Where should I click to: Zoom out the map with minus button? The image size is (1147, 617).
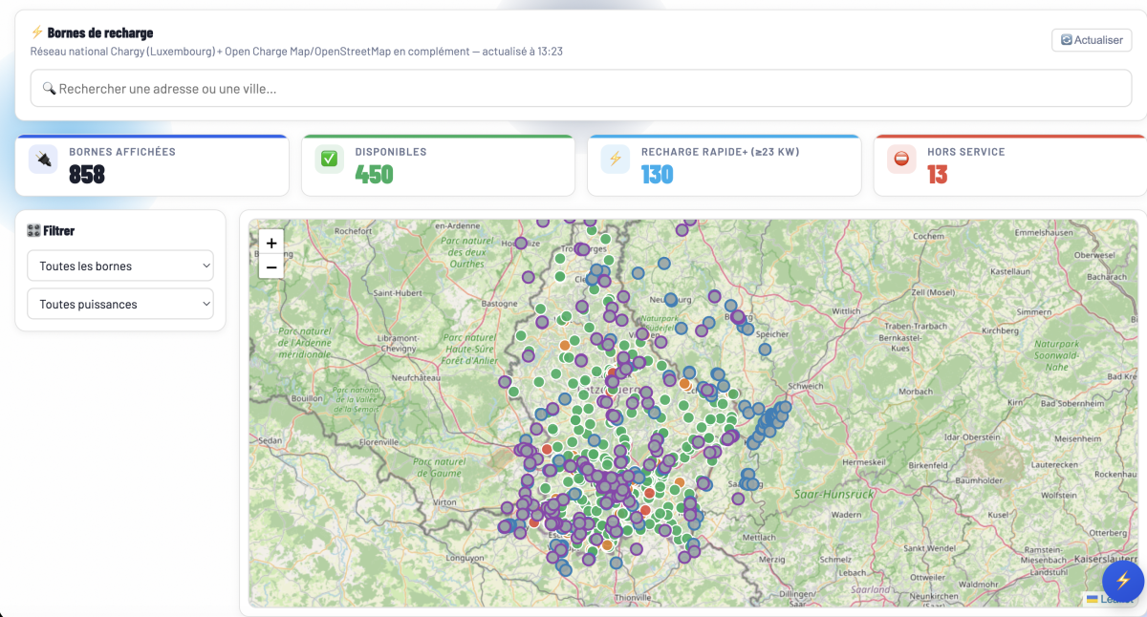[271, 267]
